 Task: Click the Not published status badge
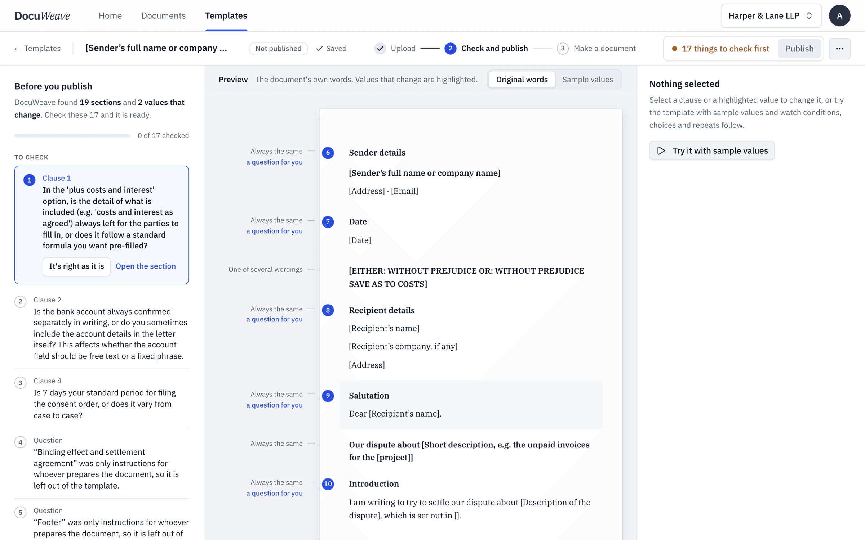tap(278, 48)
